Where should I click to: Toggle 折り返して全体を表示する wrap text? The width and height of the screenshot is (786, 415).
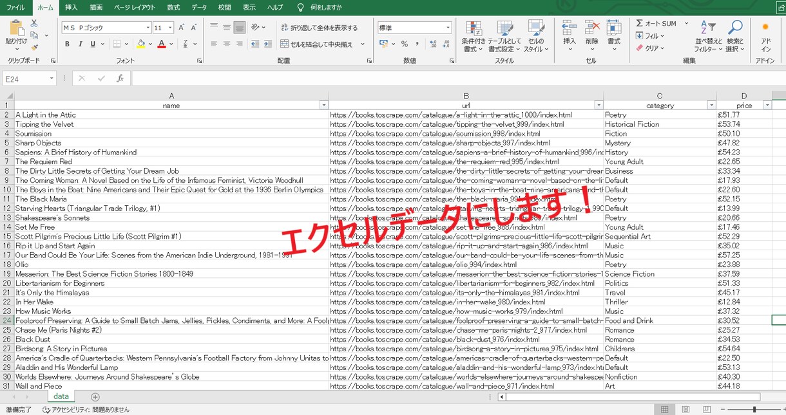[x=319, y=28]
